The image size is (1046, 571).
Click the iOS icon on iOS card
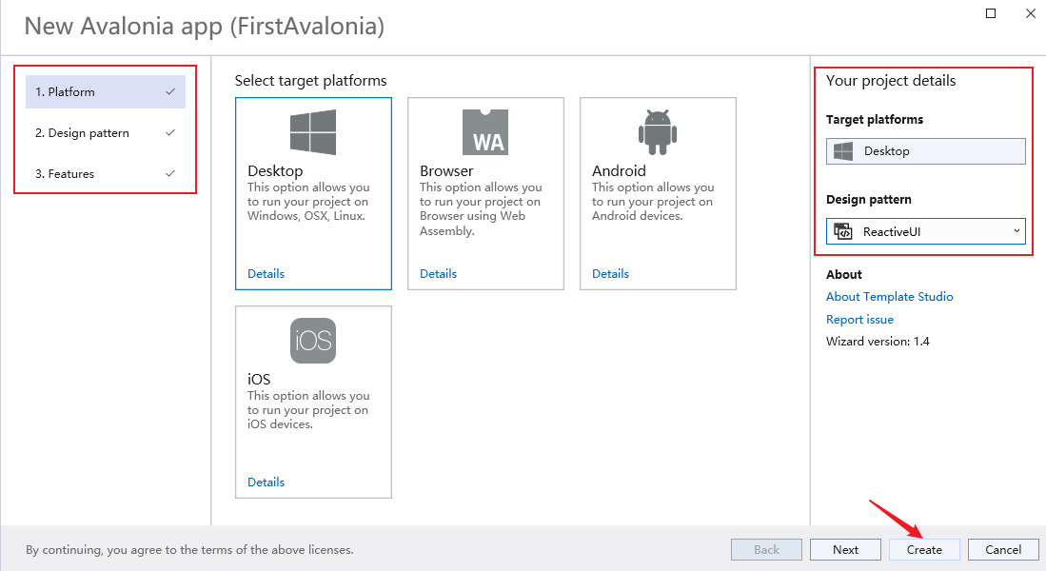point(313,341)
